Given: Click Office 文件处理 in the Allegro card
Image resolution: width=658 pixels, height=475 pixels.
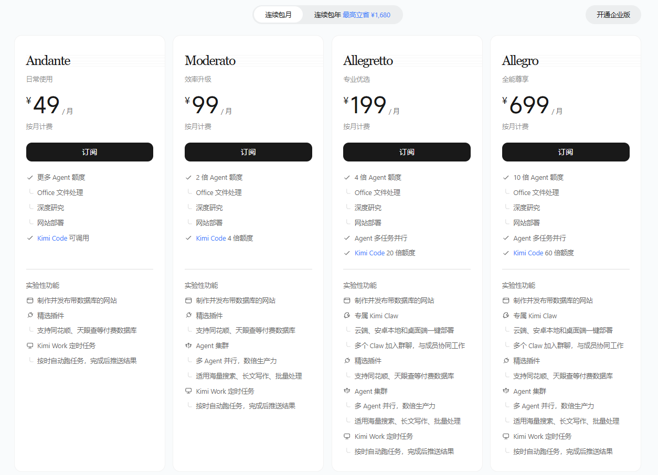Looking at the screenshot, I should (536, 193).
